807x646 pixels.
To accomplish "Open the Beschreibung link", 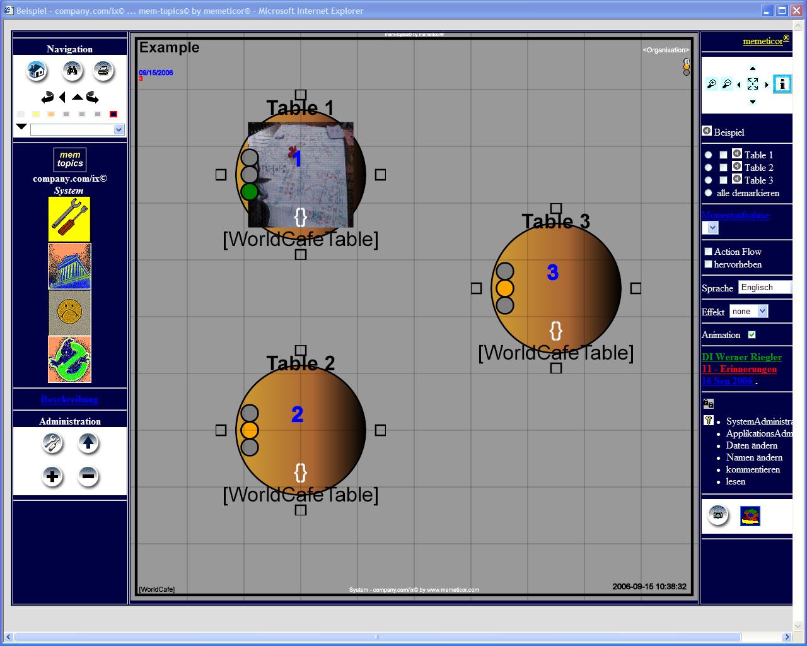I will pyautogui.click(x=69, y=399).
